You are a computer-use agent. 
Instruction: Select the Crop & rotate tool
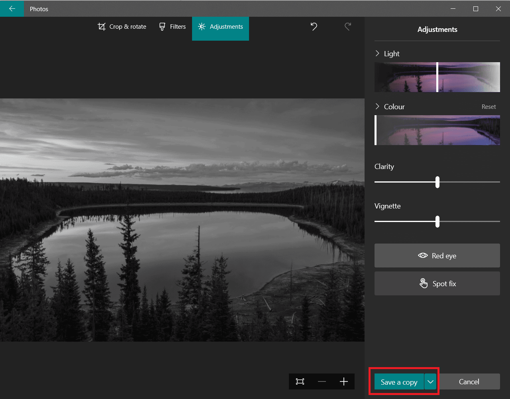click(122, 26)
